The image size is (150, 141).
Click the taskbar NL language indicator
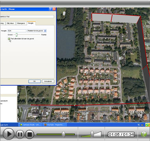coord(139,125)
